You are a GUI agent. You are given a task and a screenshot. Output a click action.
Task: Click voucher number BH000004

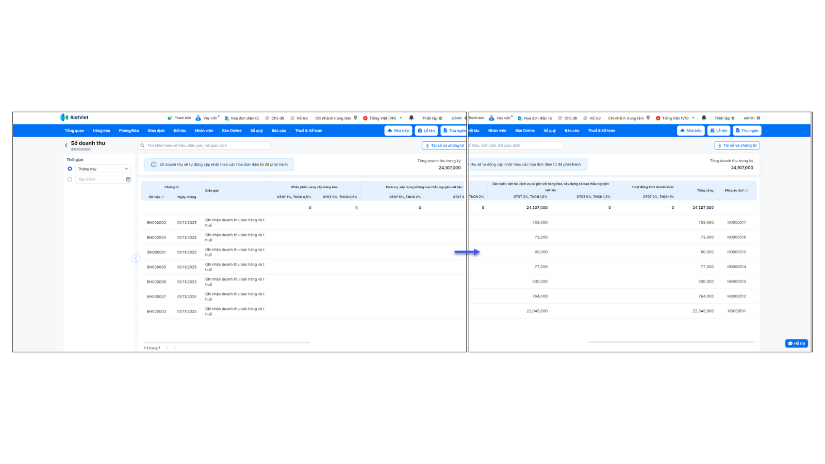click(x=156, y=238)
